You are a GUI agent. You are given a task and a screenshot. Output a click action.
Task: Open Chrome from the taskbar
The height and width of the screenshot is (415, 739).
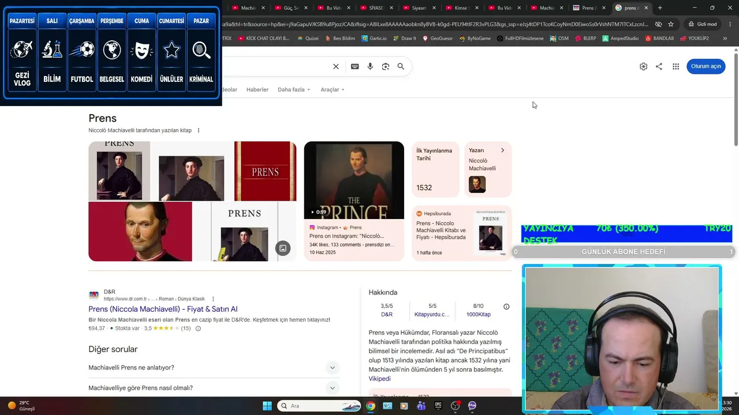[371, 406]
